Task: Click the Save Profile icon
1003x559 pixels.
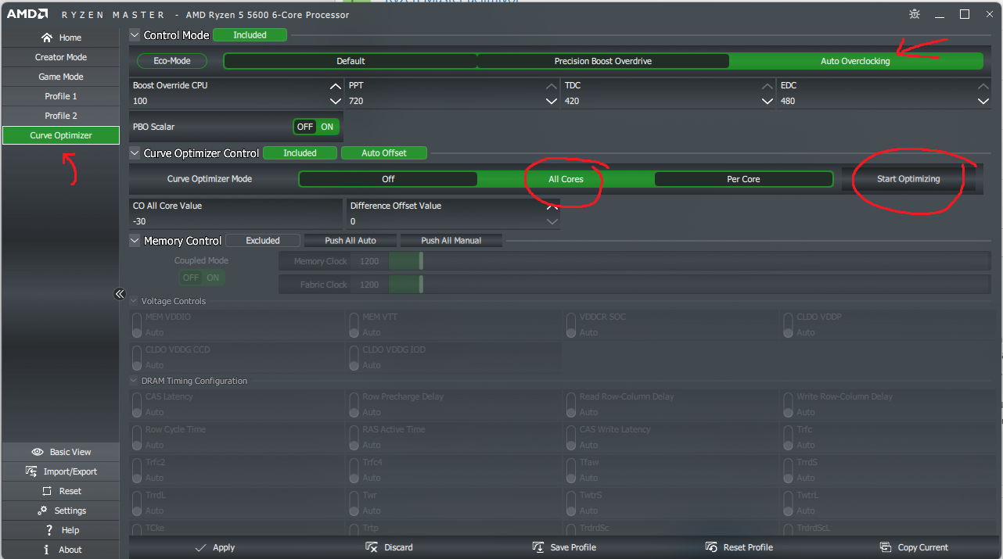Action: coord(538,547)
